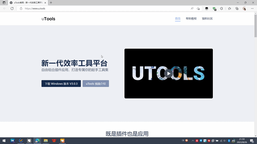Open the checkmark to-do app in taskbar
This screenshot has width=257, height=144.
(x=21, y=140)
